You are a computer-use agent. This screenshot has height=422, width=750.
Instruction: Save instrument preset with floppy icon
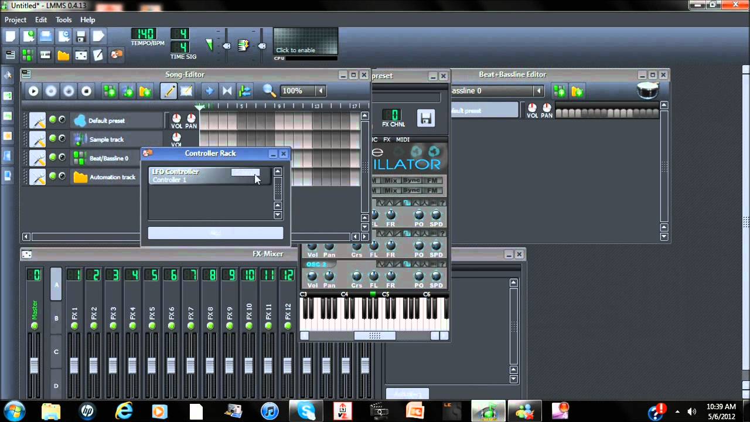426,118
